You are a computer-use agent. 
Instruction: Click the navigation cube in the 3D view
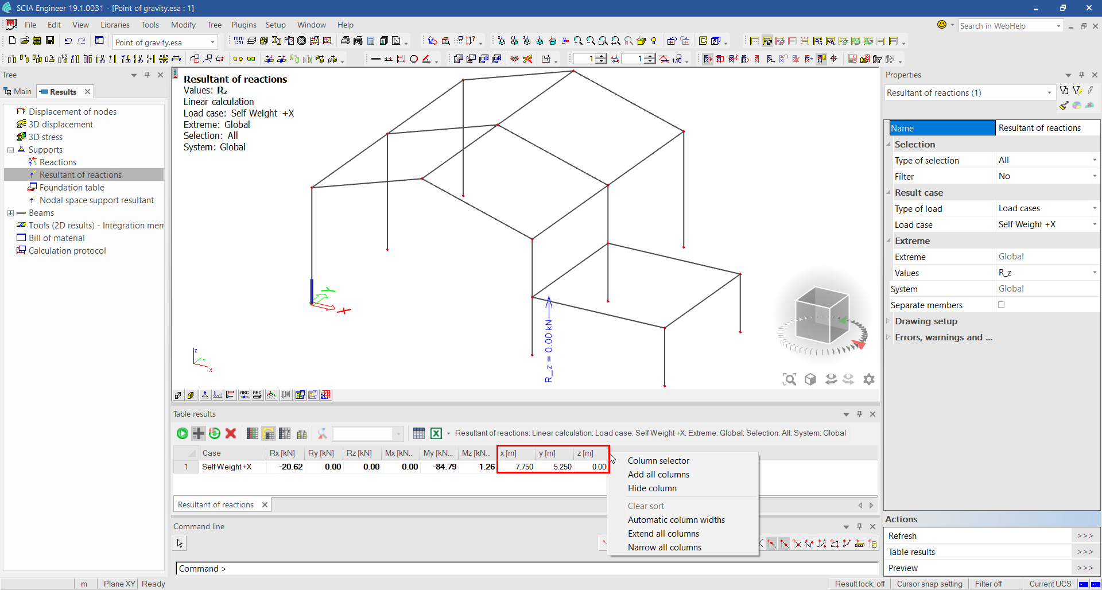822,315
